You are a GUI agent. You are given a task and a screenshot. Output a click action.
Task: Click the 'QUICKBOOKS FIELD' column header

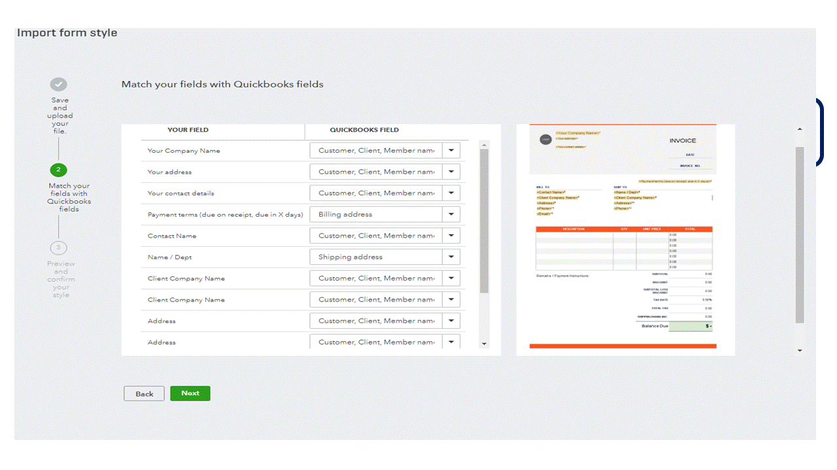pyautogui.click(x=364, y=130)
